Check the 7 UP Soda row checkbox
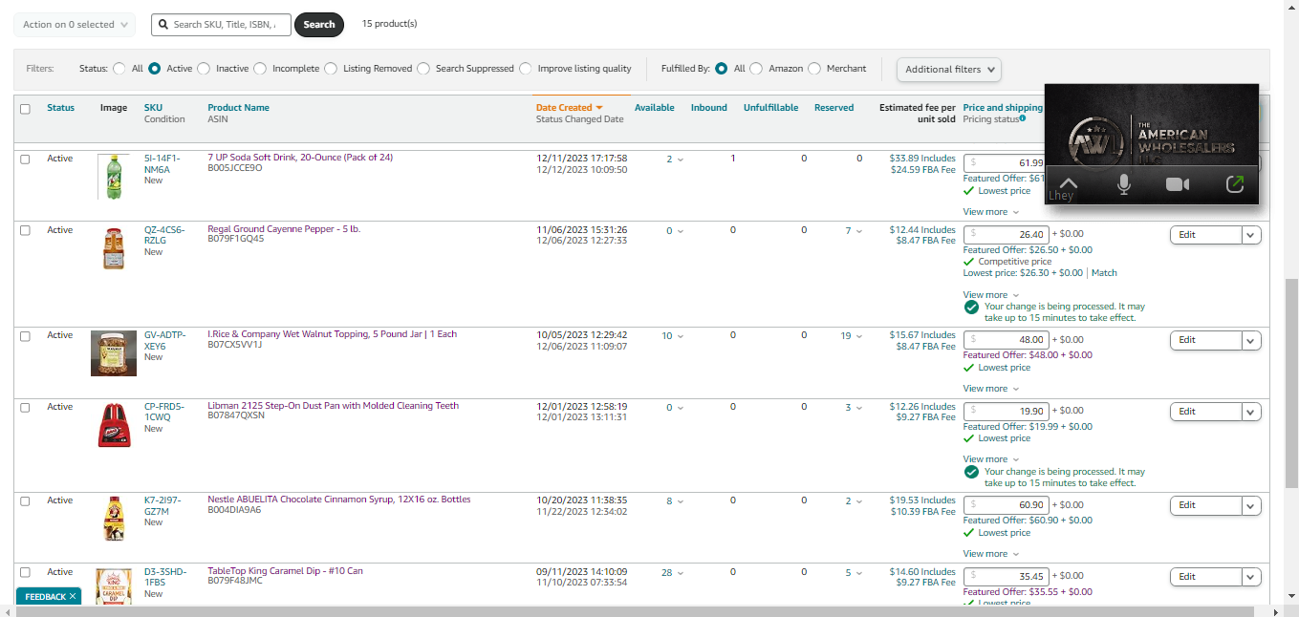 [26, 160]
